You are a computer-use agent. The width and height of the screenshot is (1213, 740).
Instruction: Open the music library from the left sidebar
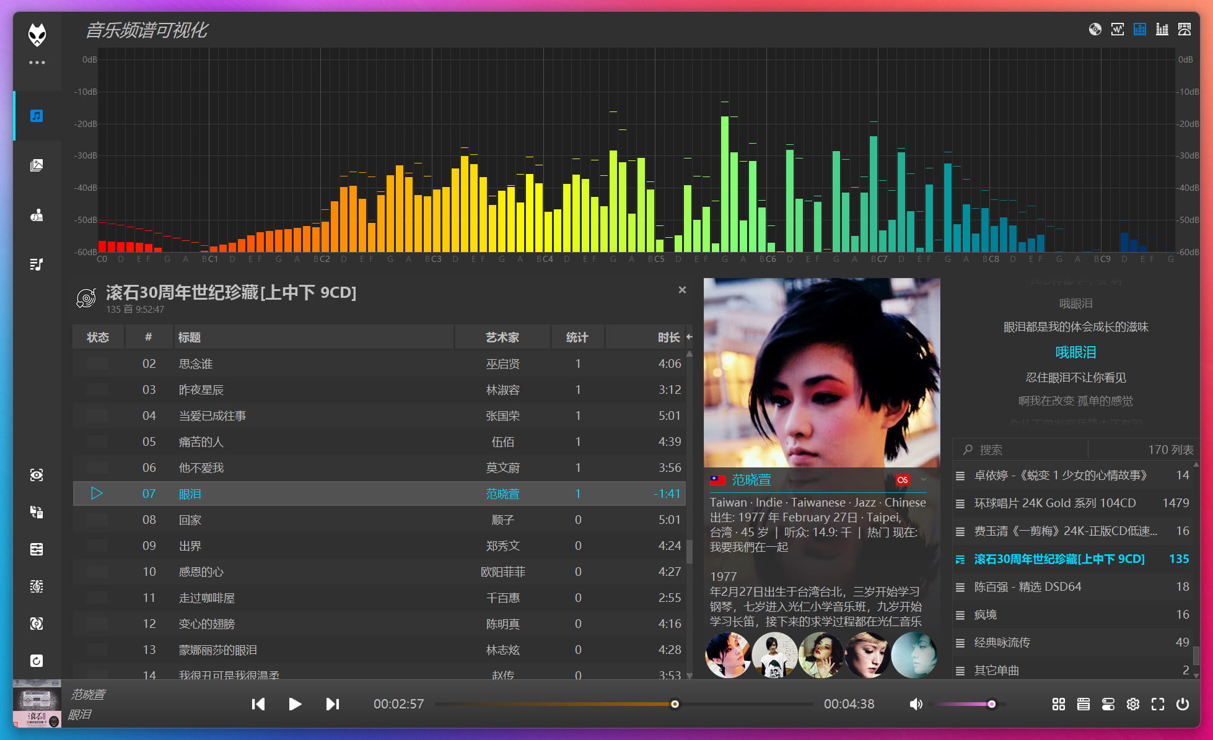click(37, 115)
